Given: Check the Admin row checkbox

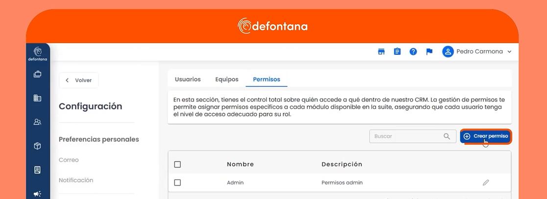Looking at the screenshot, I should click(177, 182).
